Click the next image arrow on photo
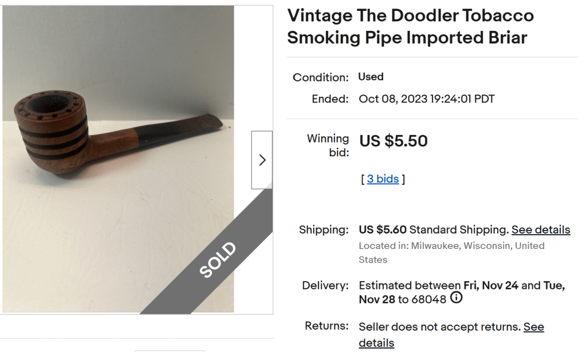Viewport: 586px width, 352px height. pyautogui.click(x=262, y=160)
